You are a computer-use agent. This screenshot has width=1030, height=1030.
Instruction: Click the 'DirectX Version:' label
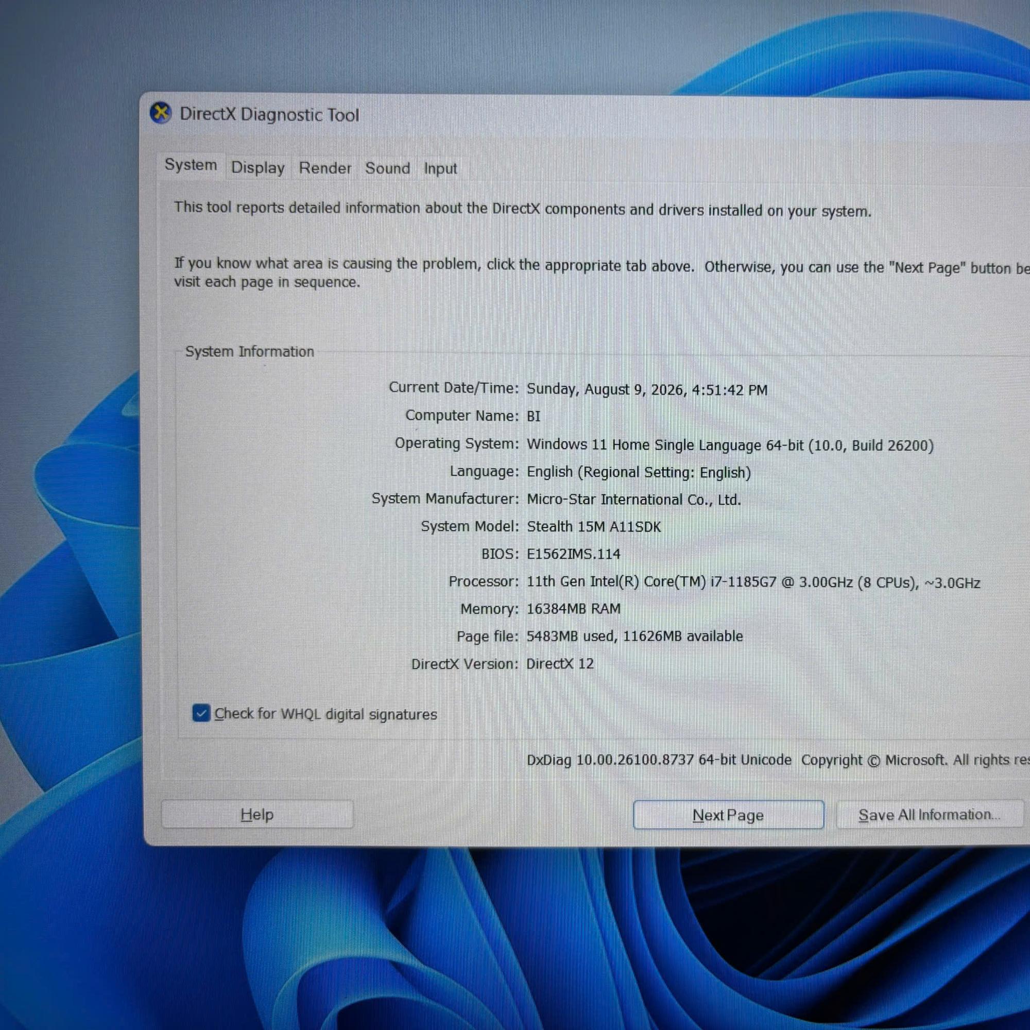pos(465,664)
